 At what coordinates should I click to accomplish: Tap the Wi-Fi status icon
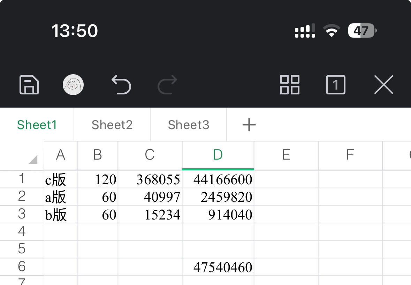[x=332, y=31]
